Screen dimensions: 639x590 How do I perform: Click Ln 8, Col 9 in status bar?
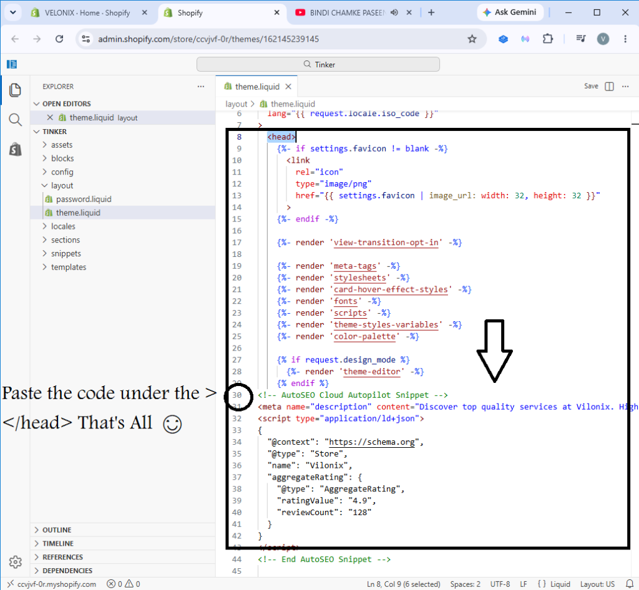point(404,584)
